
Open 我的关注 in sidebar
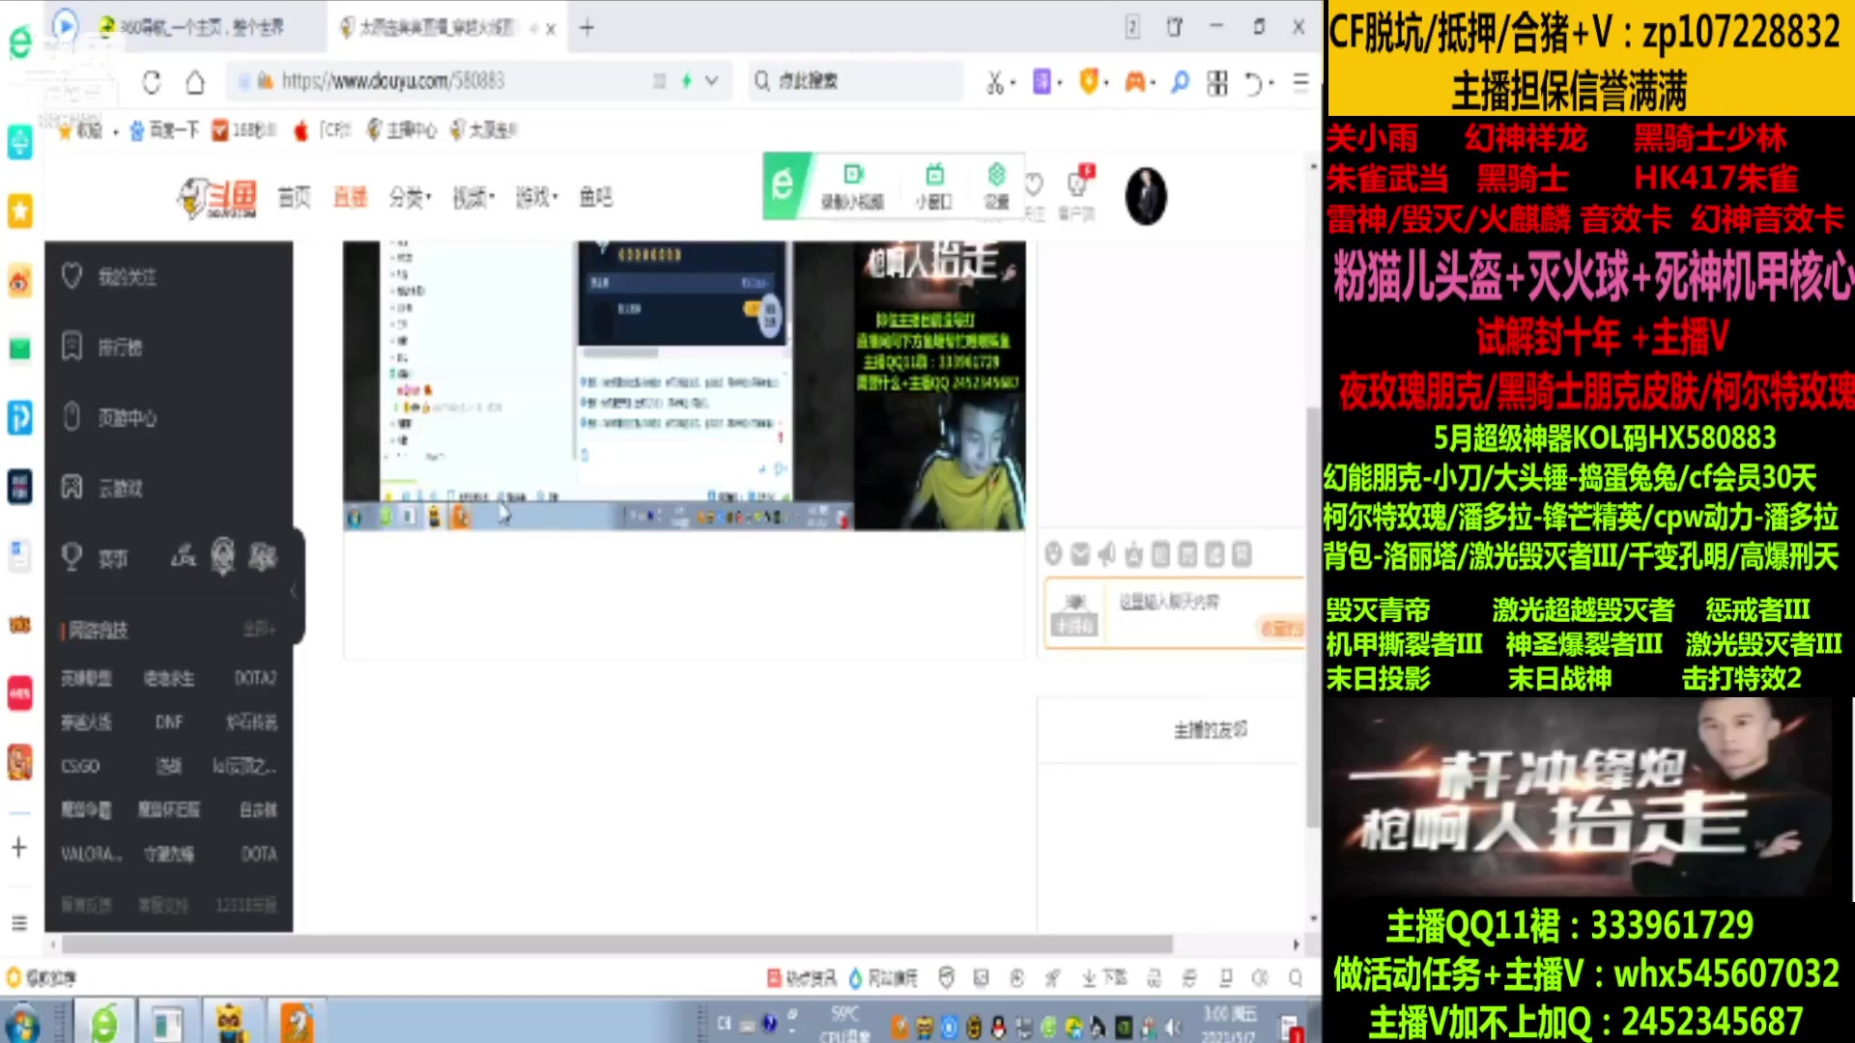(x=126, y=277)
